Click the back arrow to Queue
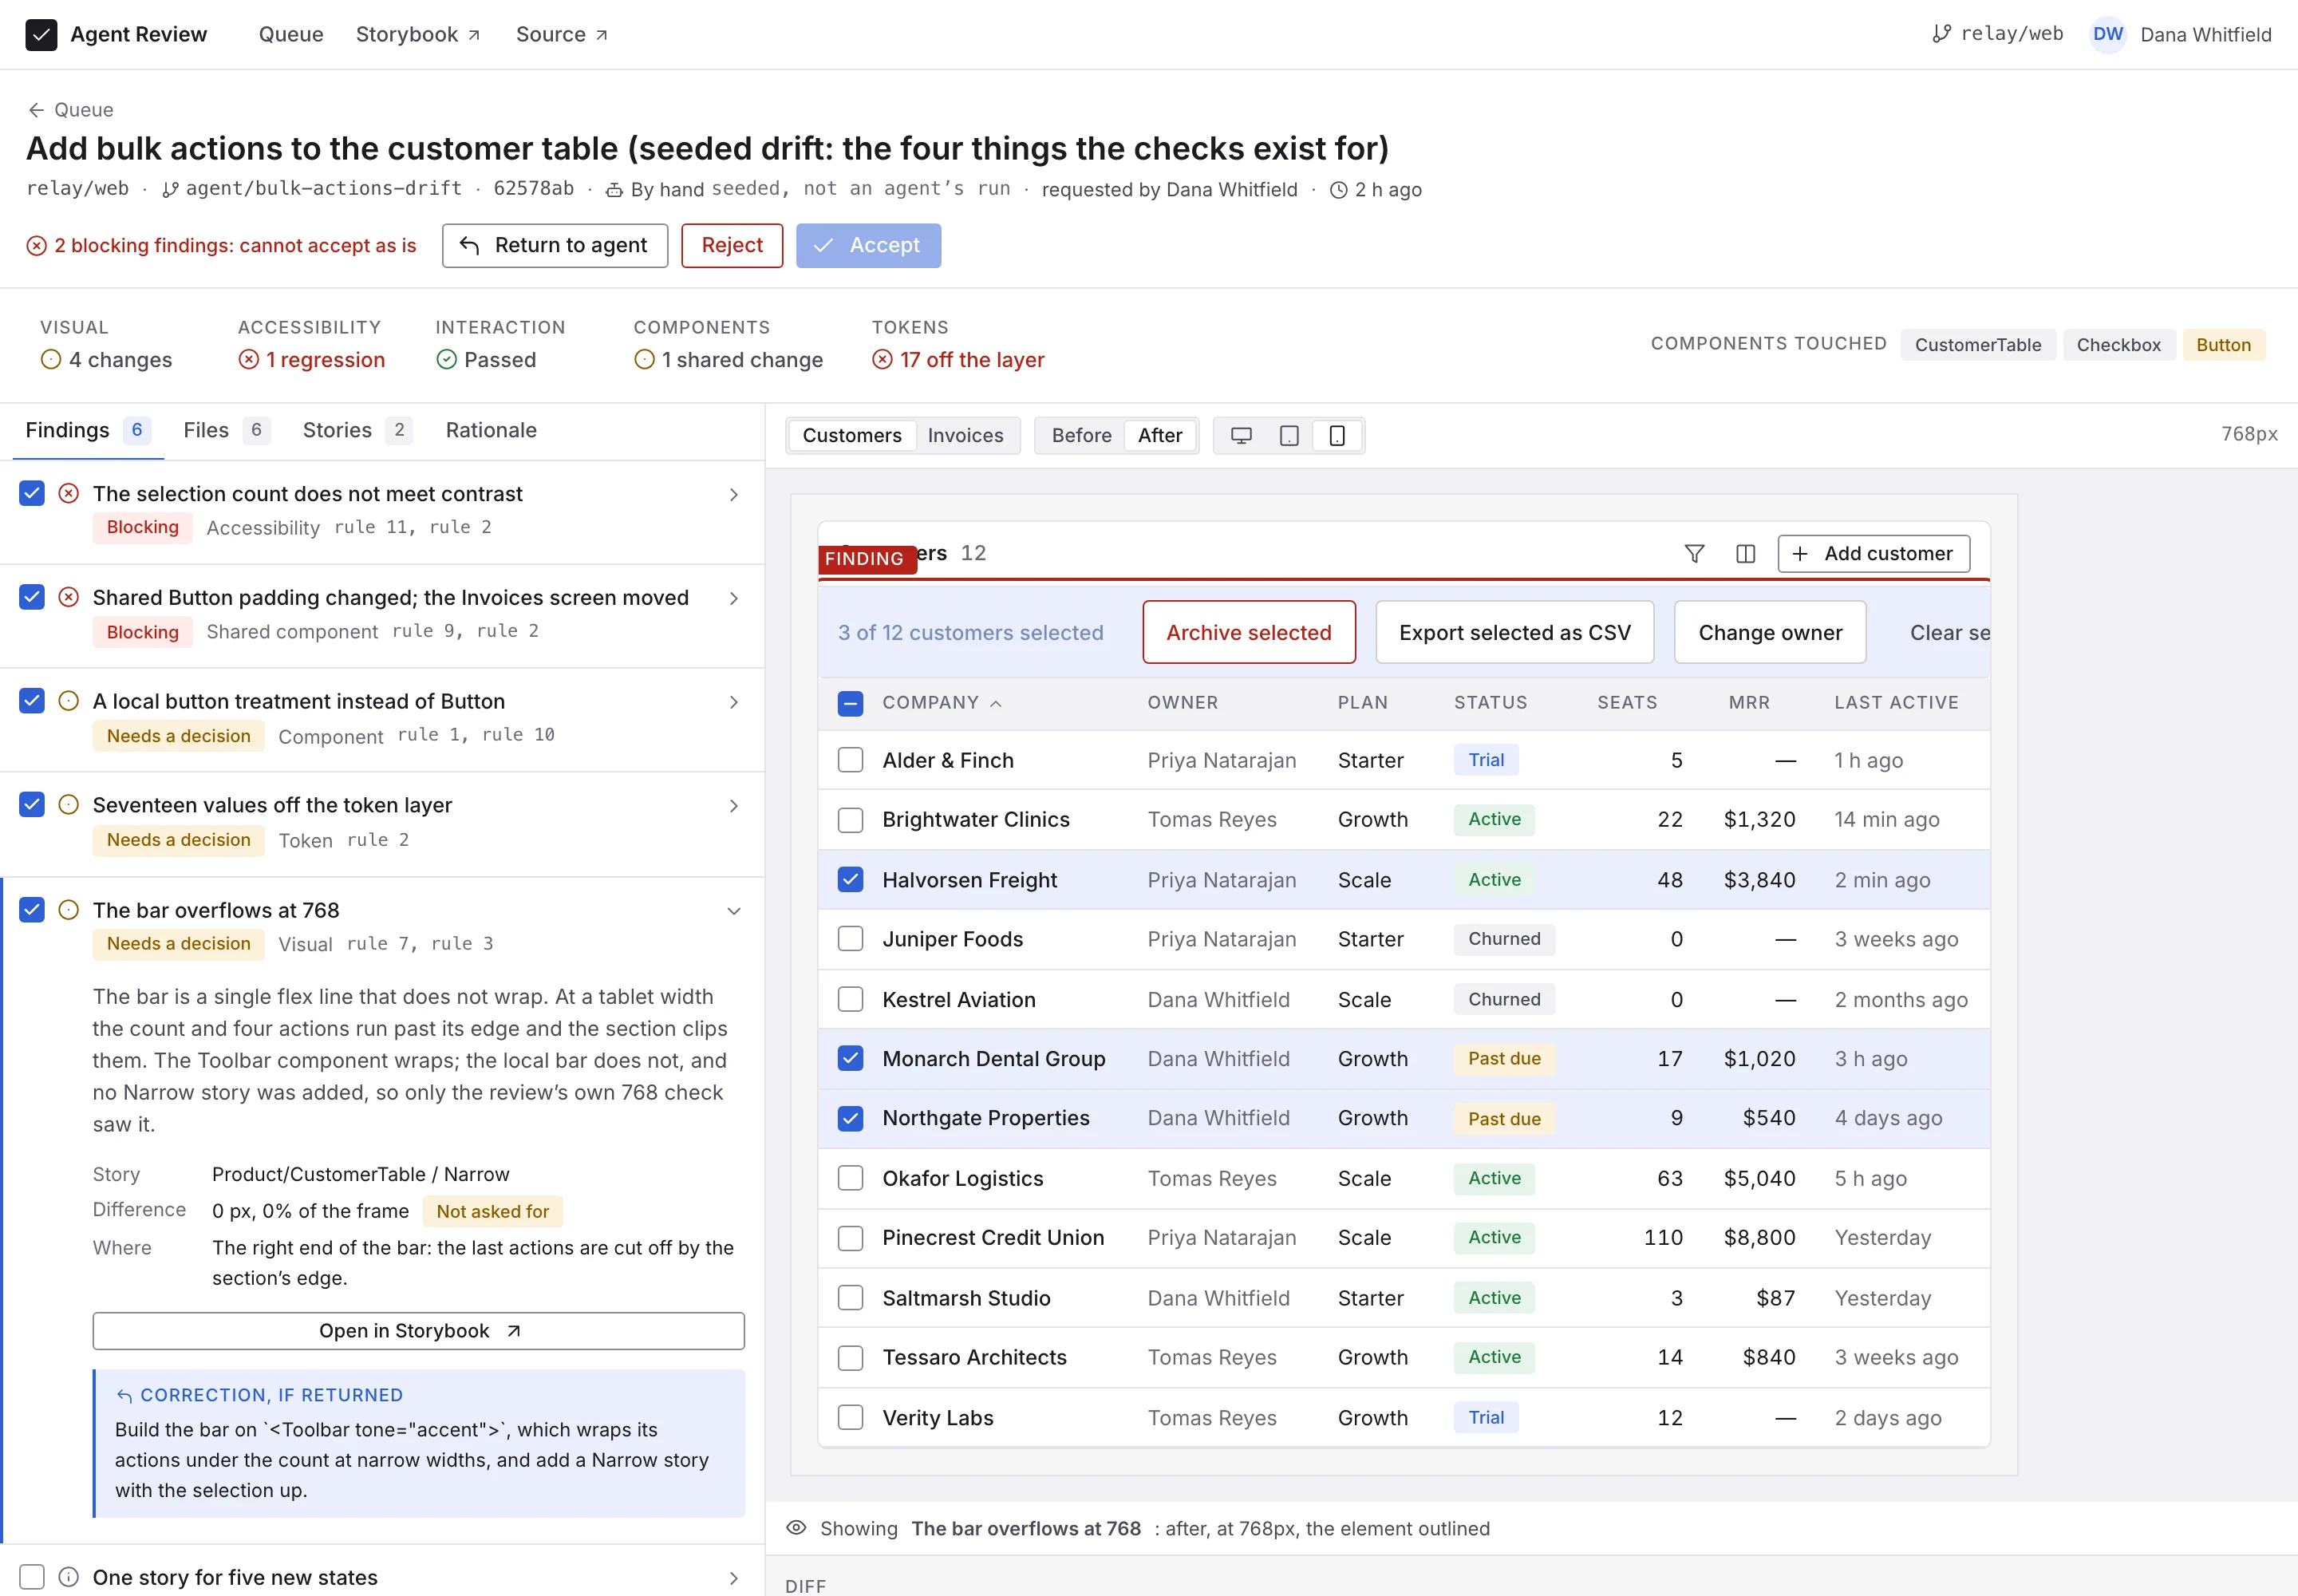The width and height of the screenshot is (2298, 1596). tap(37, 110)
